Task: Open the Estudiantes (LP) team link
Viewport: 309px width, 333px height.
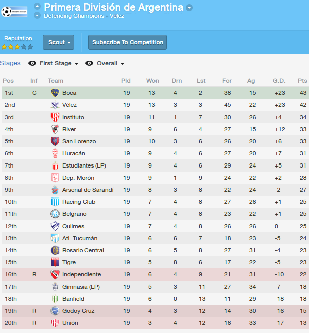Action: (84, 165)
